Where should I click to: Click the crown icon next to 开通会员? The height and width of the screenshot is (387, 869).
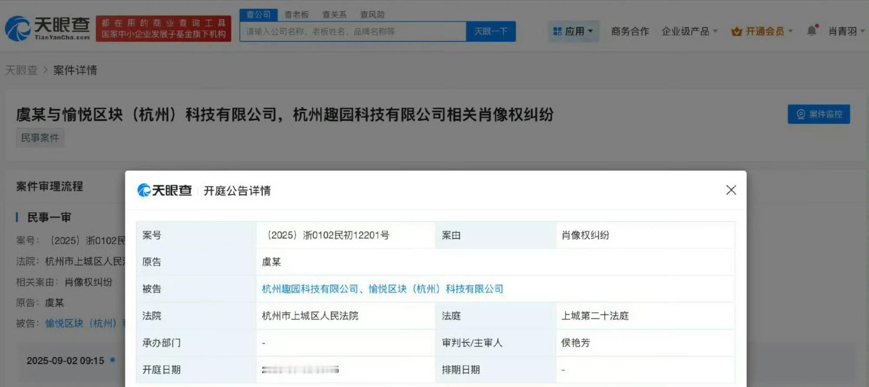[x=737, y=31]
